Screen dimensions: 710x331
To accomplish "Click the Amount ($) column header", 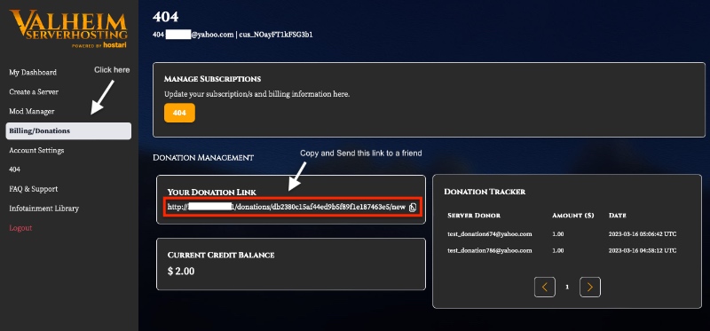I will [572, 216].
